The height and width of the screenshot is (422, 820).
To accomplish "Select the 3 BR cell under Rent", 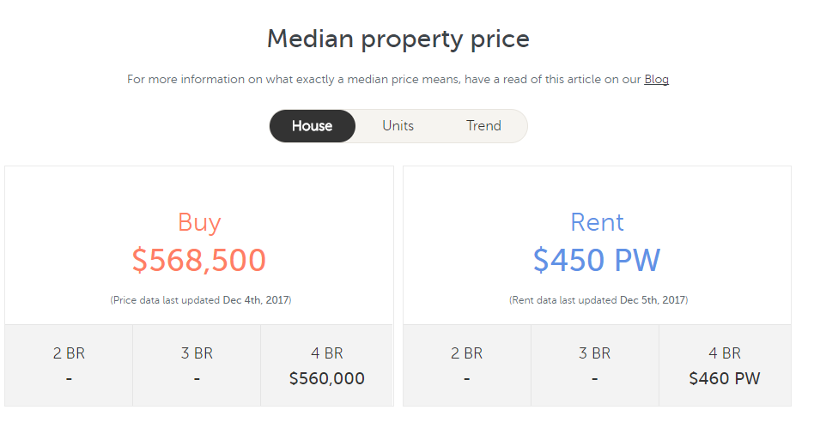I will pos(595,365).
